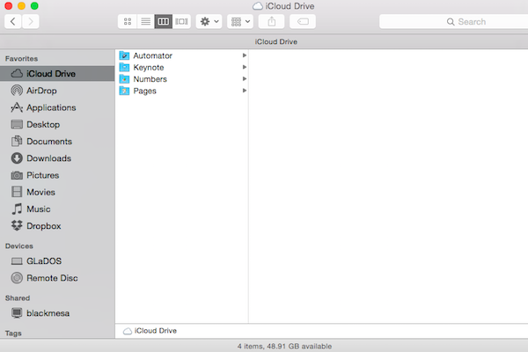This screenshot has height=352, width=528.
Task: Click the Music note icon
Action: tap(17, 209)
